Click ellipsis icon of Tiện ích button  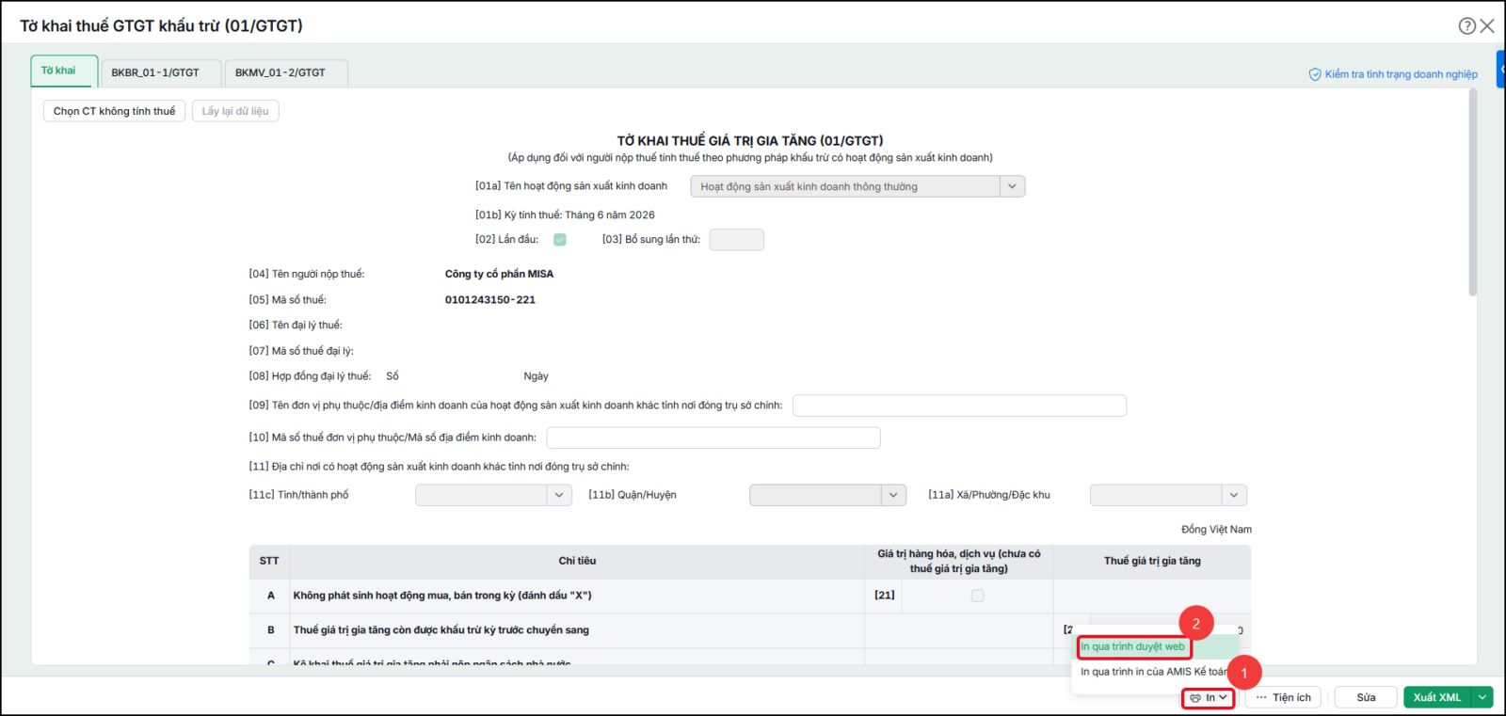pyautogui.click(x=1261, y=698)
